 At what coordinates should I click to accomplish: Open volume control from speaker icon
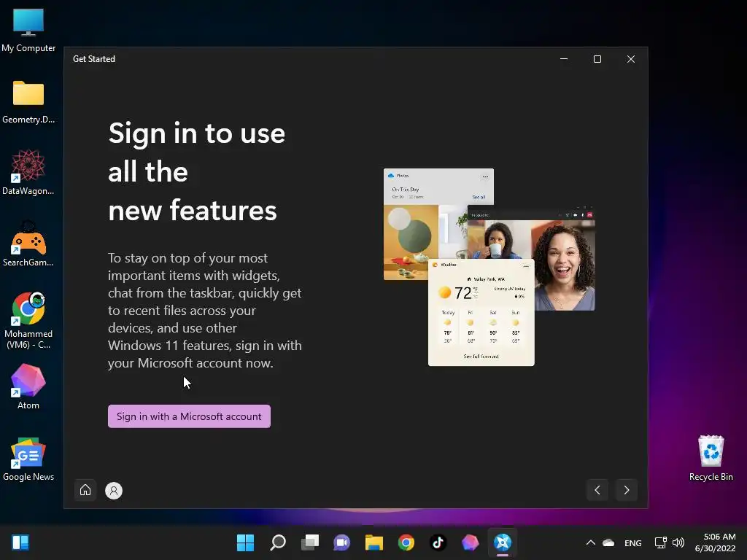[x=678, y=542]
